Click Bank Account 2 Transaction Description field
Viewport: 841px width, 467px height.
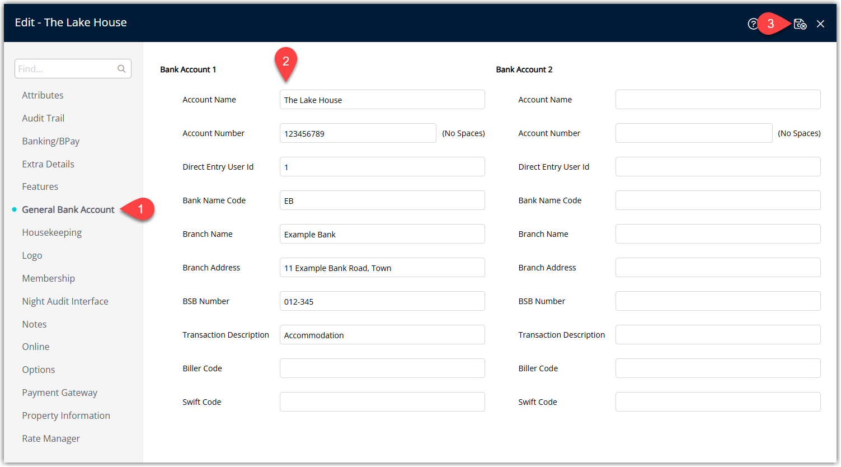(718, 335)
